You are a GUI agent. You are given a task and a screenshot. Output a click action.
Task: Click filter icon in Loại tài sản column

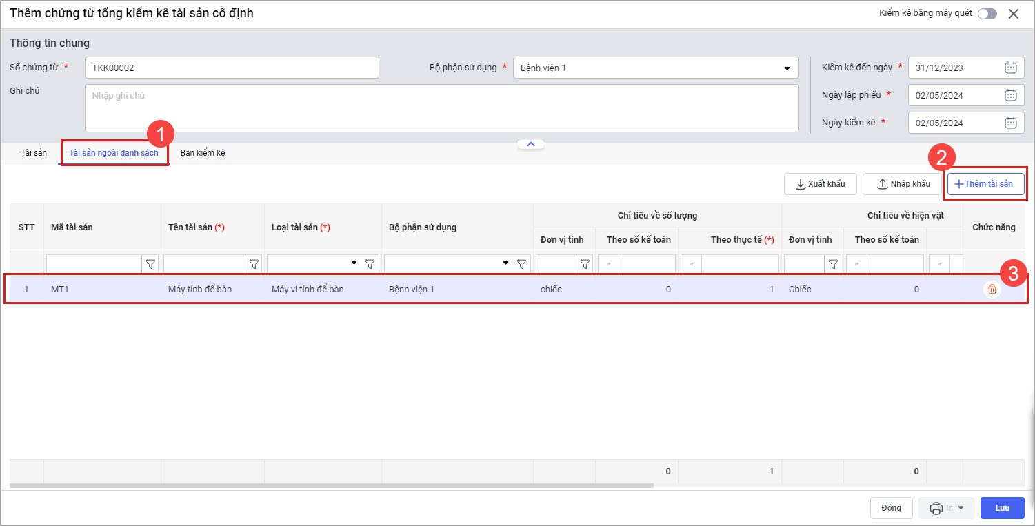(x=370, y=264)
